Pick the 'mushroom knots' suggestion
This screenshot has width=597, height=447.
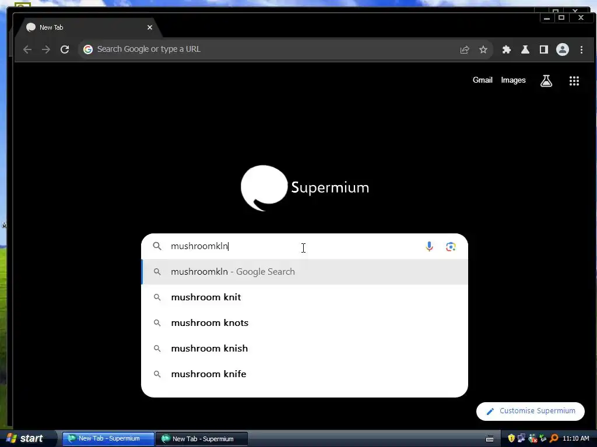coord(304,322)
